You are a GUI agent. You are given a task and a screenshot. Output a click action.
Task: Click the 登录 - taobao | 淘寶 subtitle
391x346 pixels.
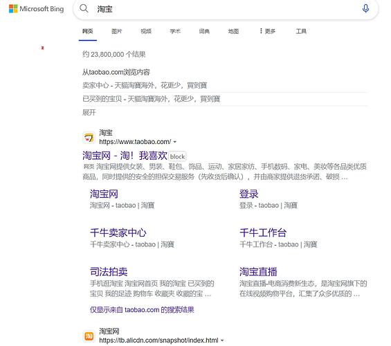point(269,206)
